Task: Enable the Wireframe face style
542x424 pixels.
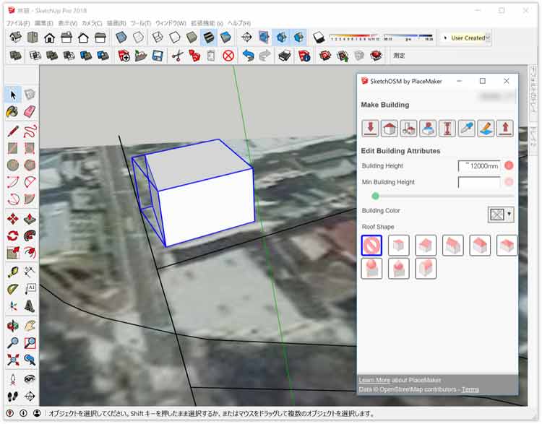Action: coord(158,38)
